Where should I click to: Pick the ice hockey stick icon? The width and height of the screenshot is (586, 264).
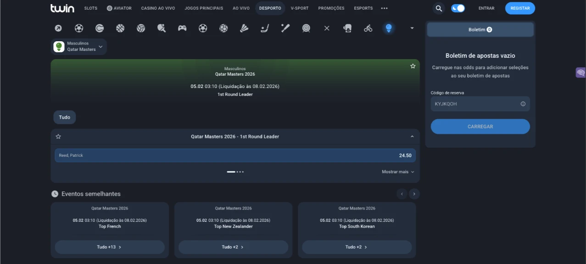click(265, 28)
